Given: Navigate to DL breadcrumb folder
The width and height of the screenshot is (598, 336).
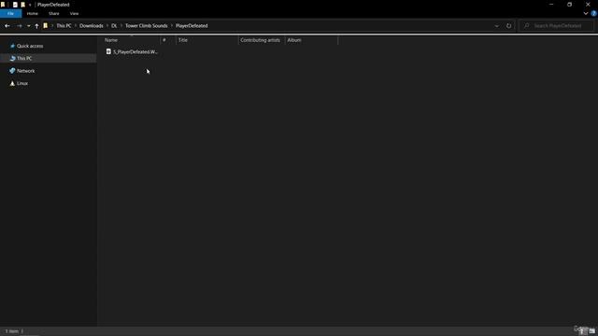Looking at the screenshot, I should coord(114,25).
